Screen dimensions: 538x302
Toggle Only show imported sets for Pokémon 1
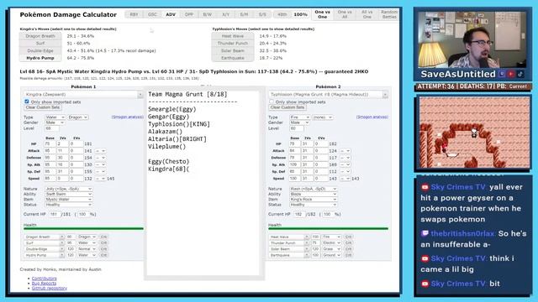pyautogui.click(x=27, y=102)
